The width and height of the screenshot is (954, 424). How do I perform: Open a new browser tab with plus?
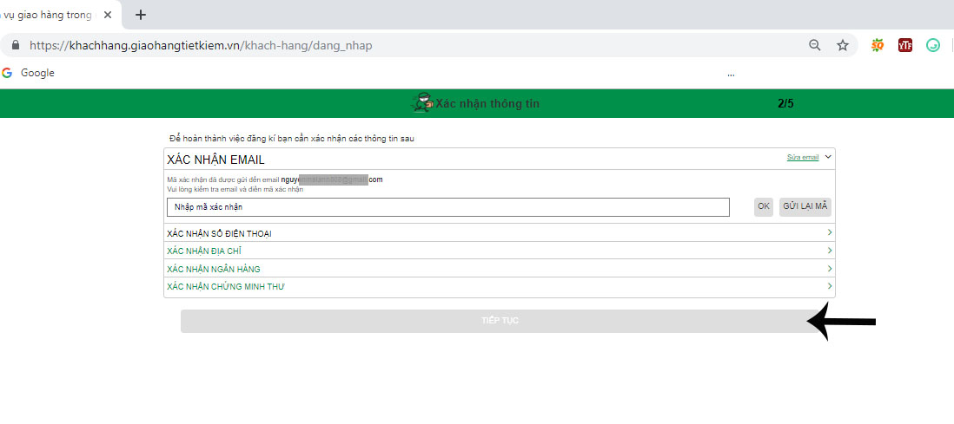point(141,15)
